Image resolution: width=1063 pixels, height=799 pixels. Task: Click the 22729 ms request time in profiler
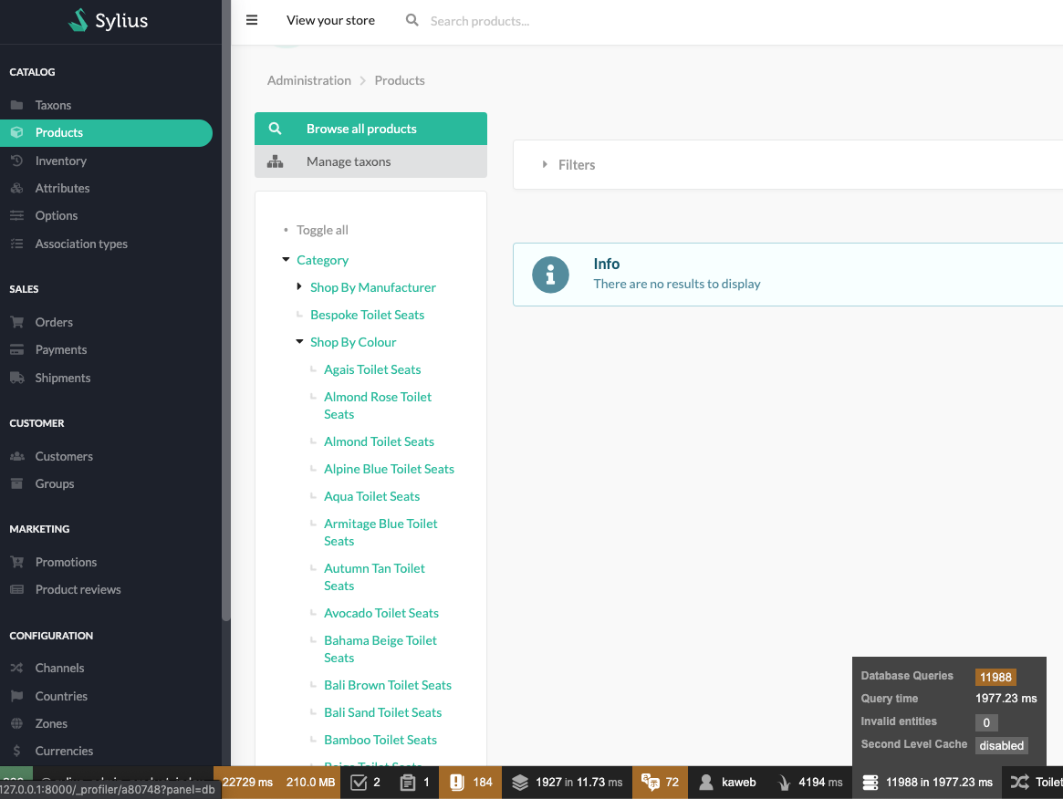pos(247,782)
